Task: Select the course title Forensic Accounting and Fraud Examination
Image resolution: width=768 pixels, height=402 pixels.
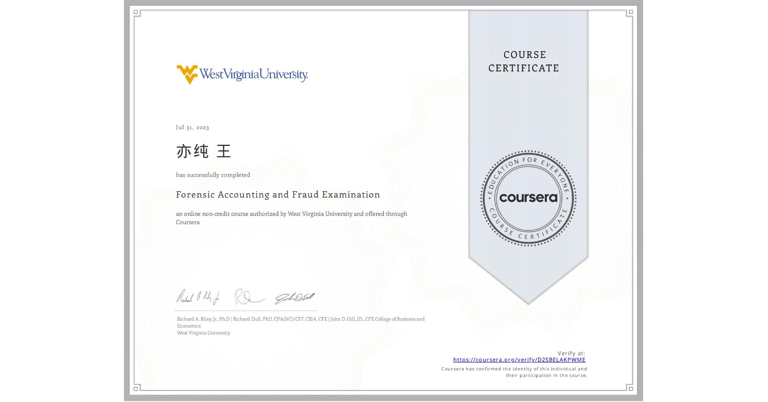Action: click(278, 195)
